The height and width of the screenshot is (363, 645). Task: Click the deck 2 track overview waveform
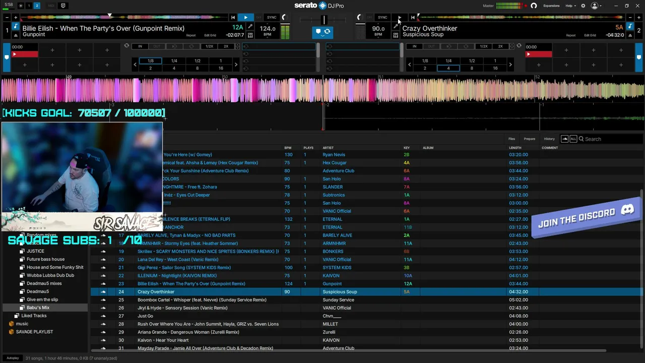pyautogui.click(x=521, y=18)
